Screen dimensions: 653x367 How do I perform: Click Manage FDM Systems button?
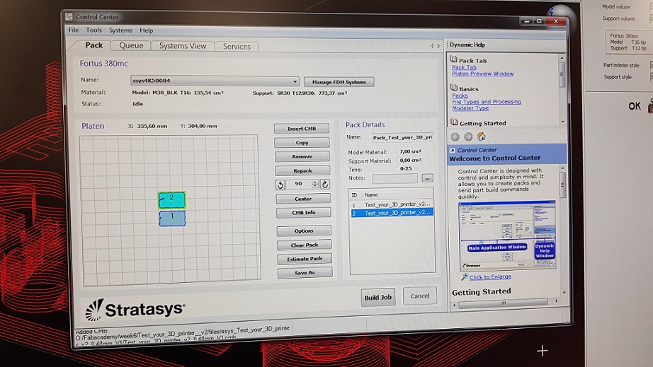tap(339, 82)
